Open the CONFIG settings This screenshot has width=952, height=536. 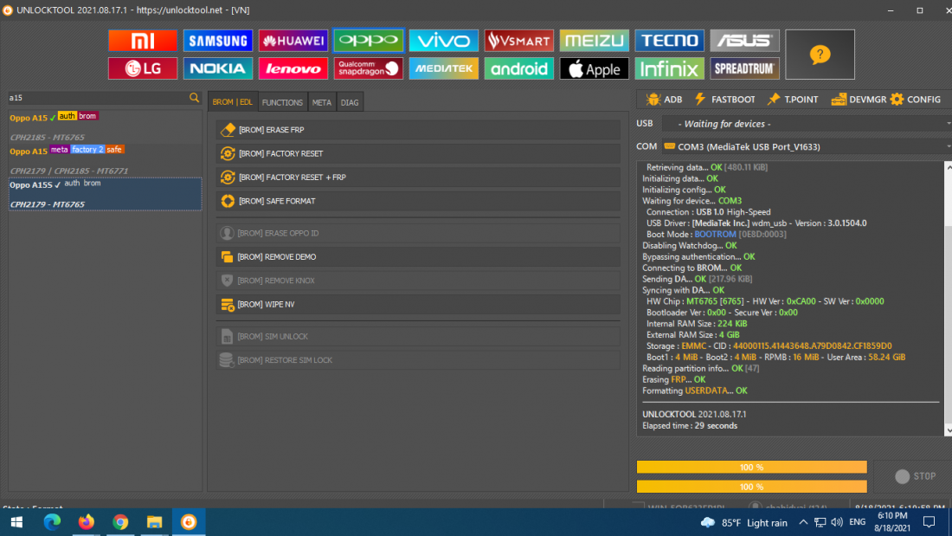(x=916, y=99)
